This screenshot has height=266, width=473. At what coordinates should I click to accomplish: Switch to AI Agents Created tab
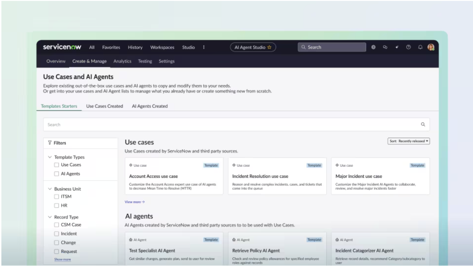(150, 106)
